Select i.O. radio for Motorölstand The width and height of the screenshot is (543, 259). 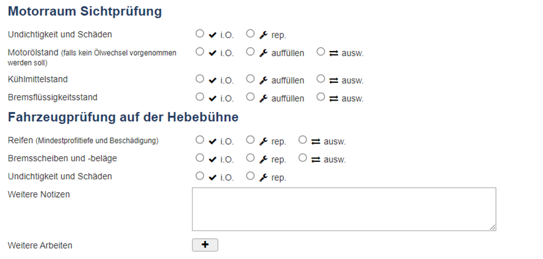[200, 52]
